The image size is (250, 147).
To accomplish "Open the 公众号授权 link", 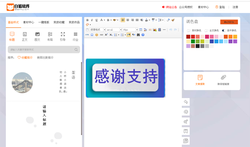I will 186,7.
